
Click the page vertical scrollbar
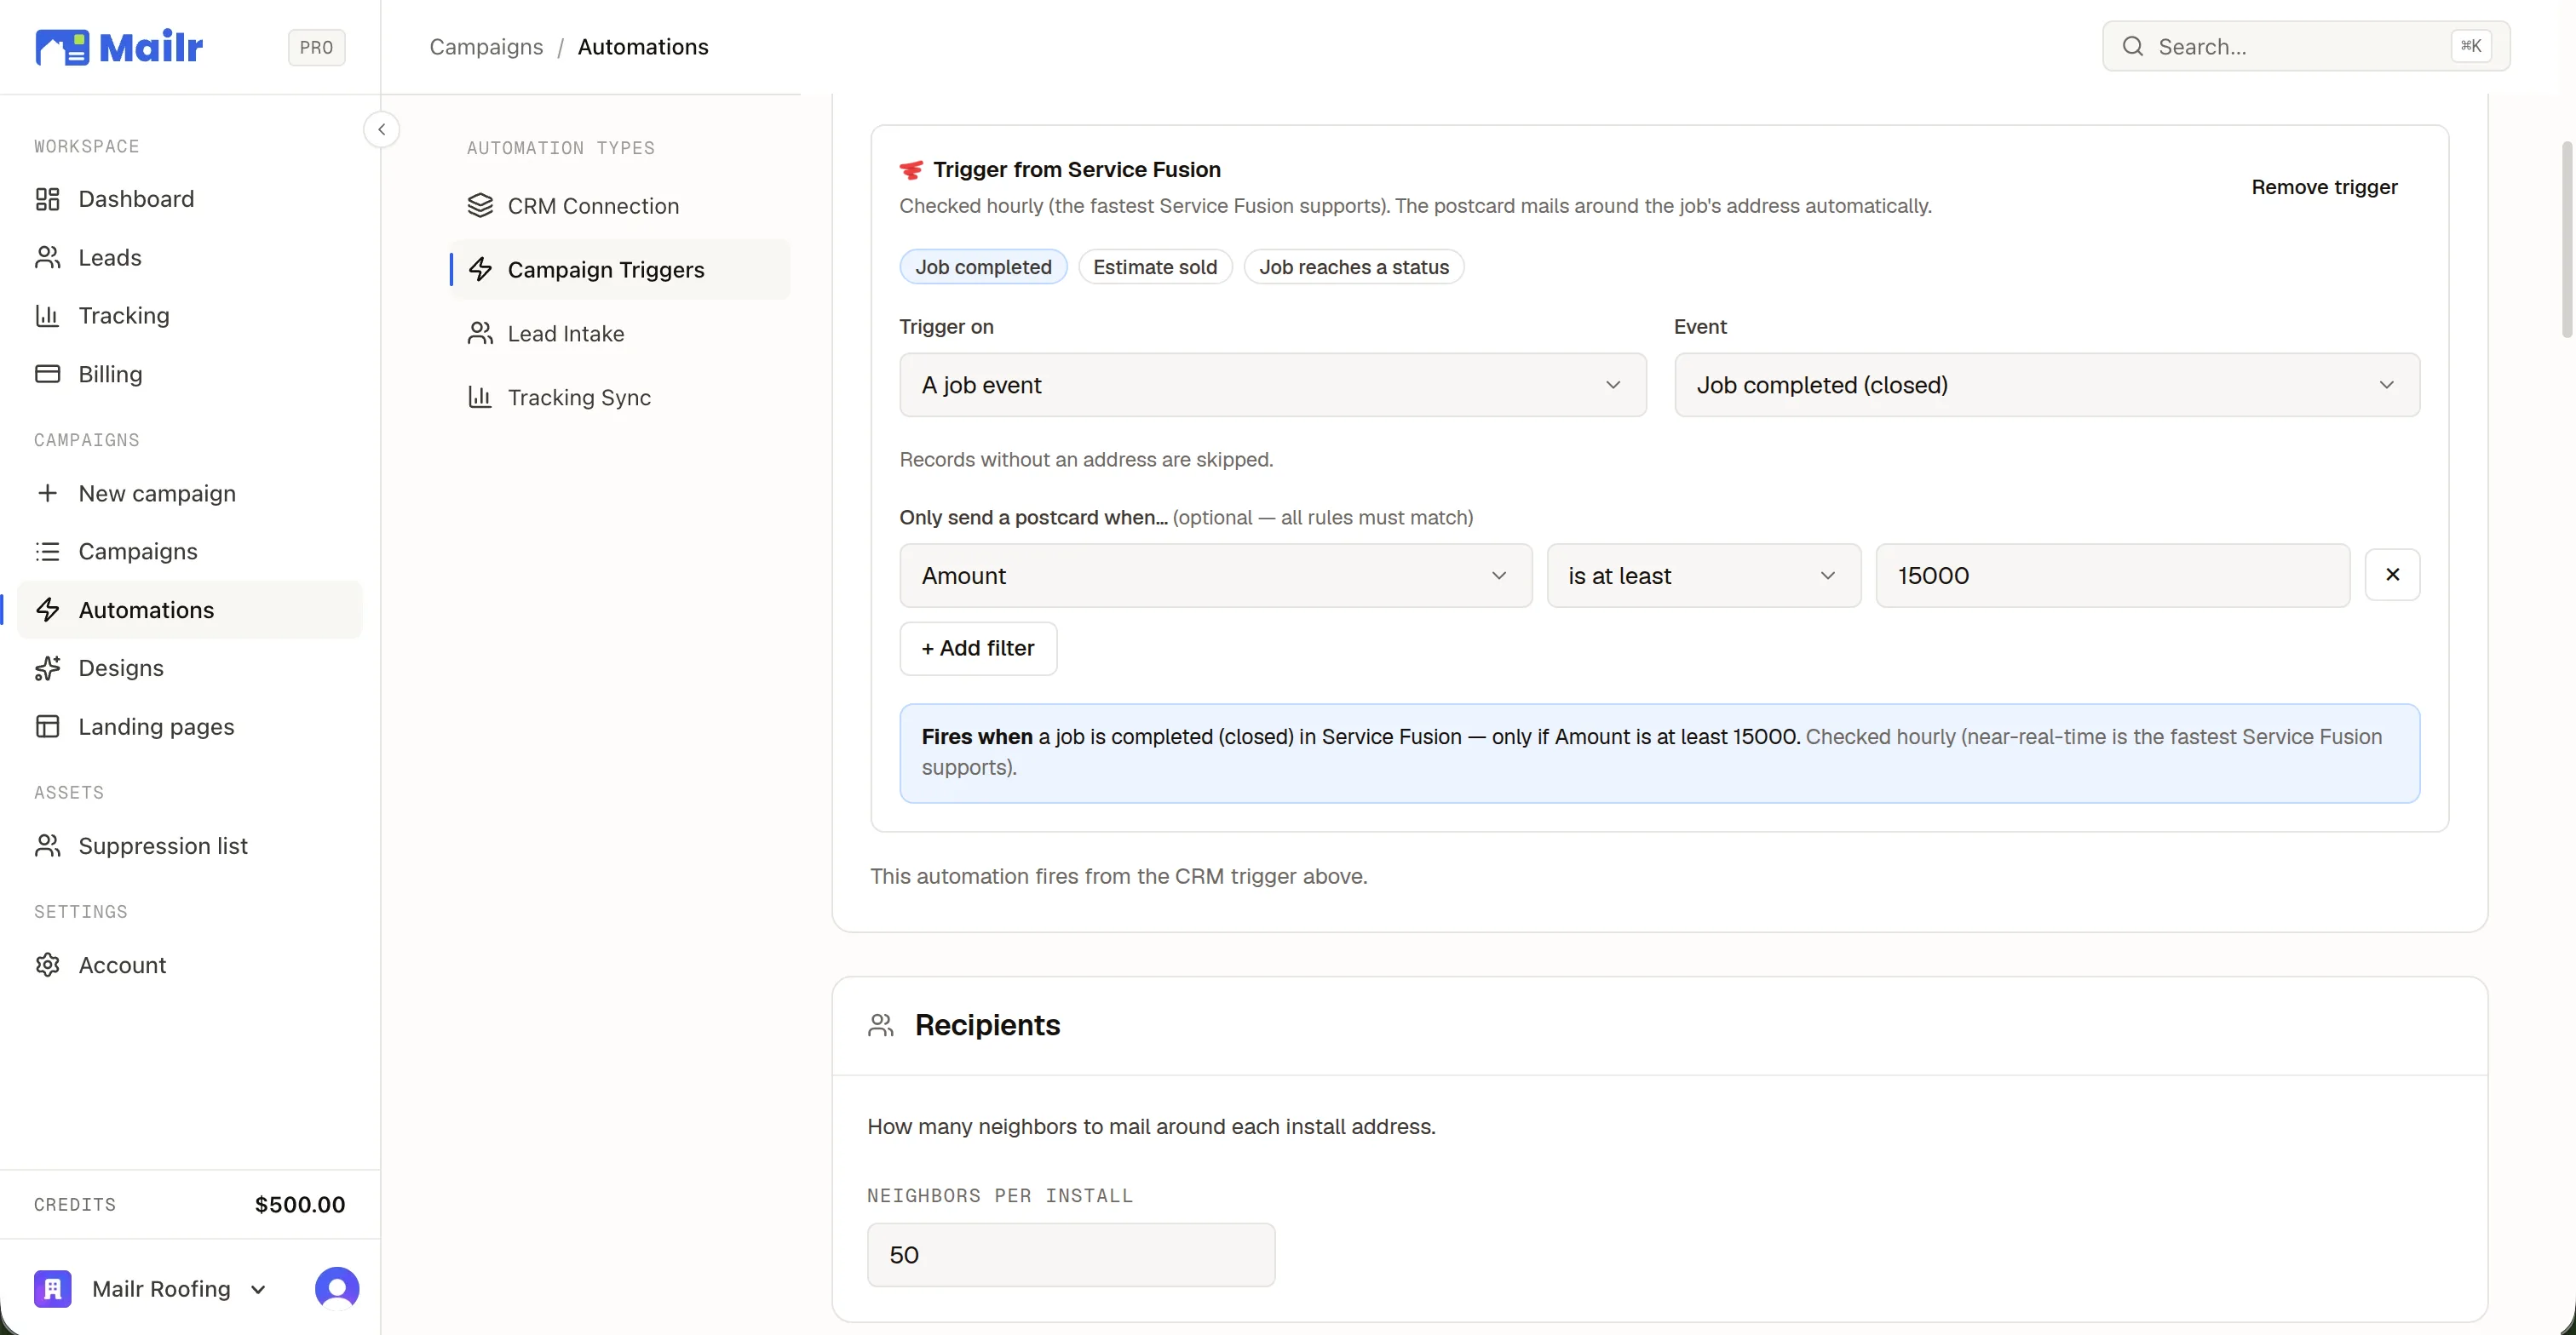tap(2567, 240)
